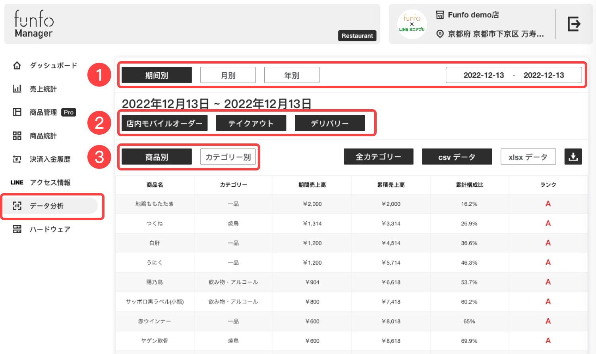Click the funfo Manager logo
This screenshot has width=596, height=354.
click(34, 24)
